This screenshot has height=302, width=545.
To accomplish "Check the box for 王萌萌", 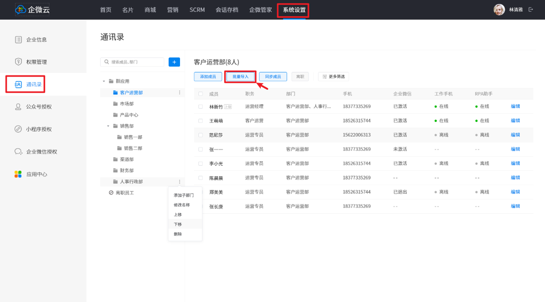I will click(200, 121).
